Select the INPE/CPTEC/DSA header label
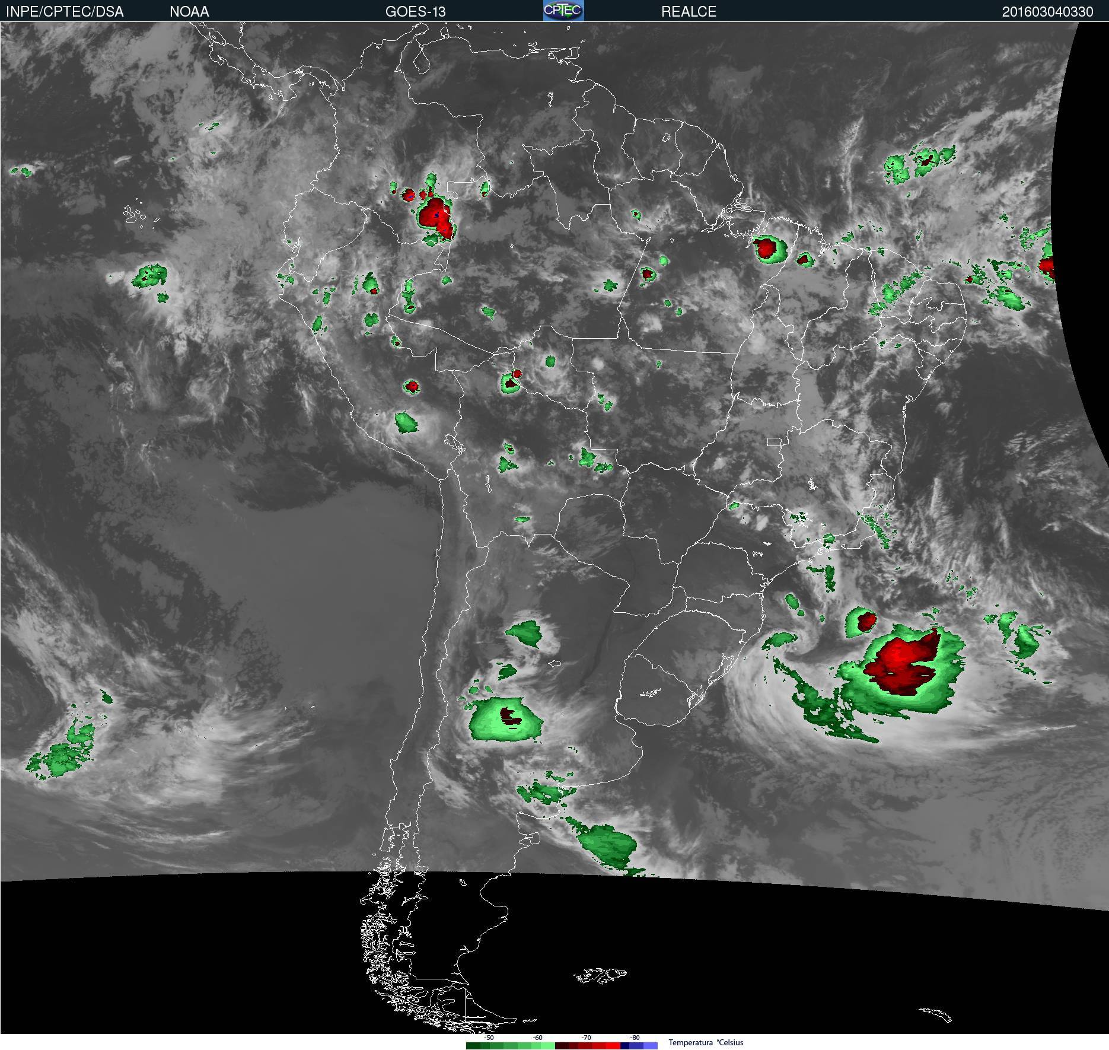This screenshot has width=1109, height=1050. click(x=65, y=12)
